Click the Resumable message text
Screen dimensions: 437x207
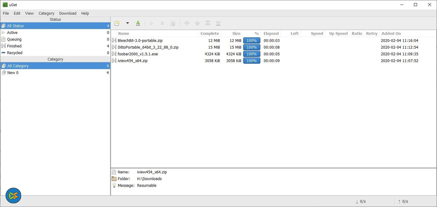tap(147, 185)
